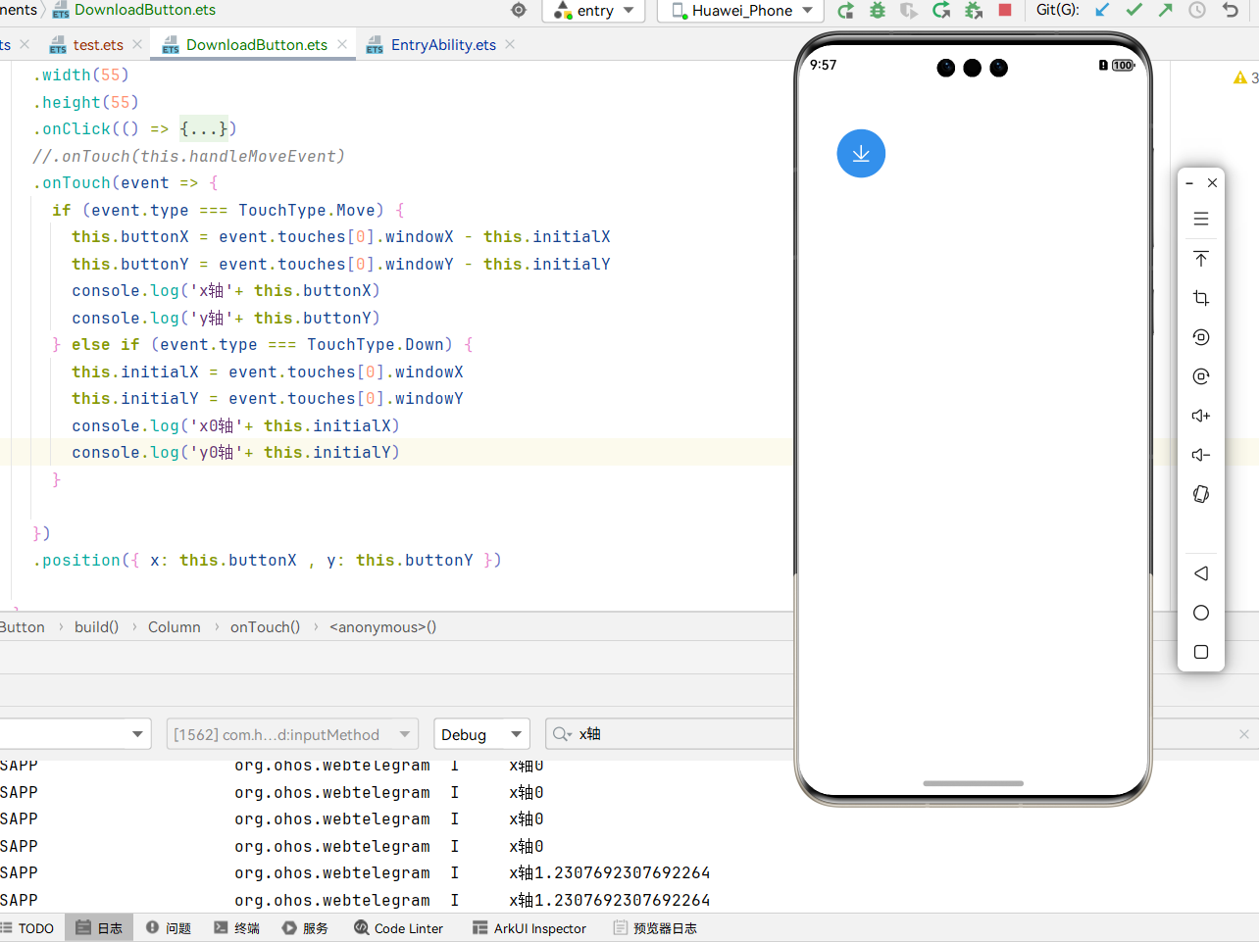Expand the folded onClick {...} code block

[204, 128]
